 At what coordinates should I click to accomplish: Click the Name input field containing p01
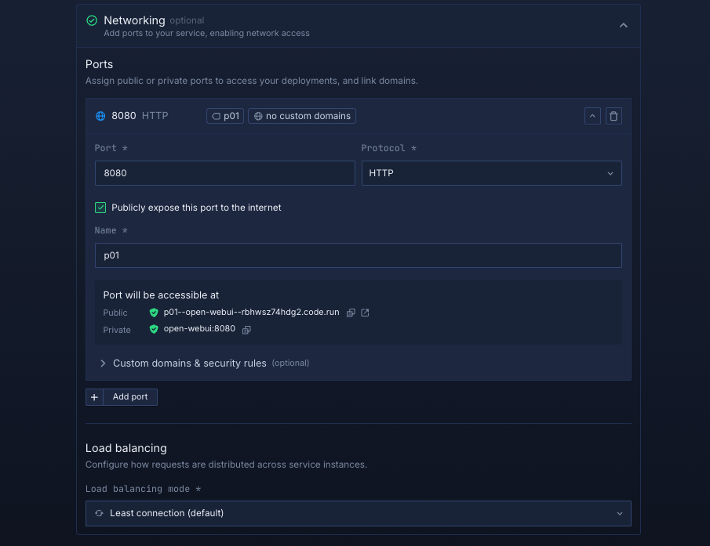point(358,255)
